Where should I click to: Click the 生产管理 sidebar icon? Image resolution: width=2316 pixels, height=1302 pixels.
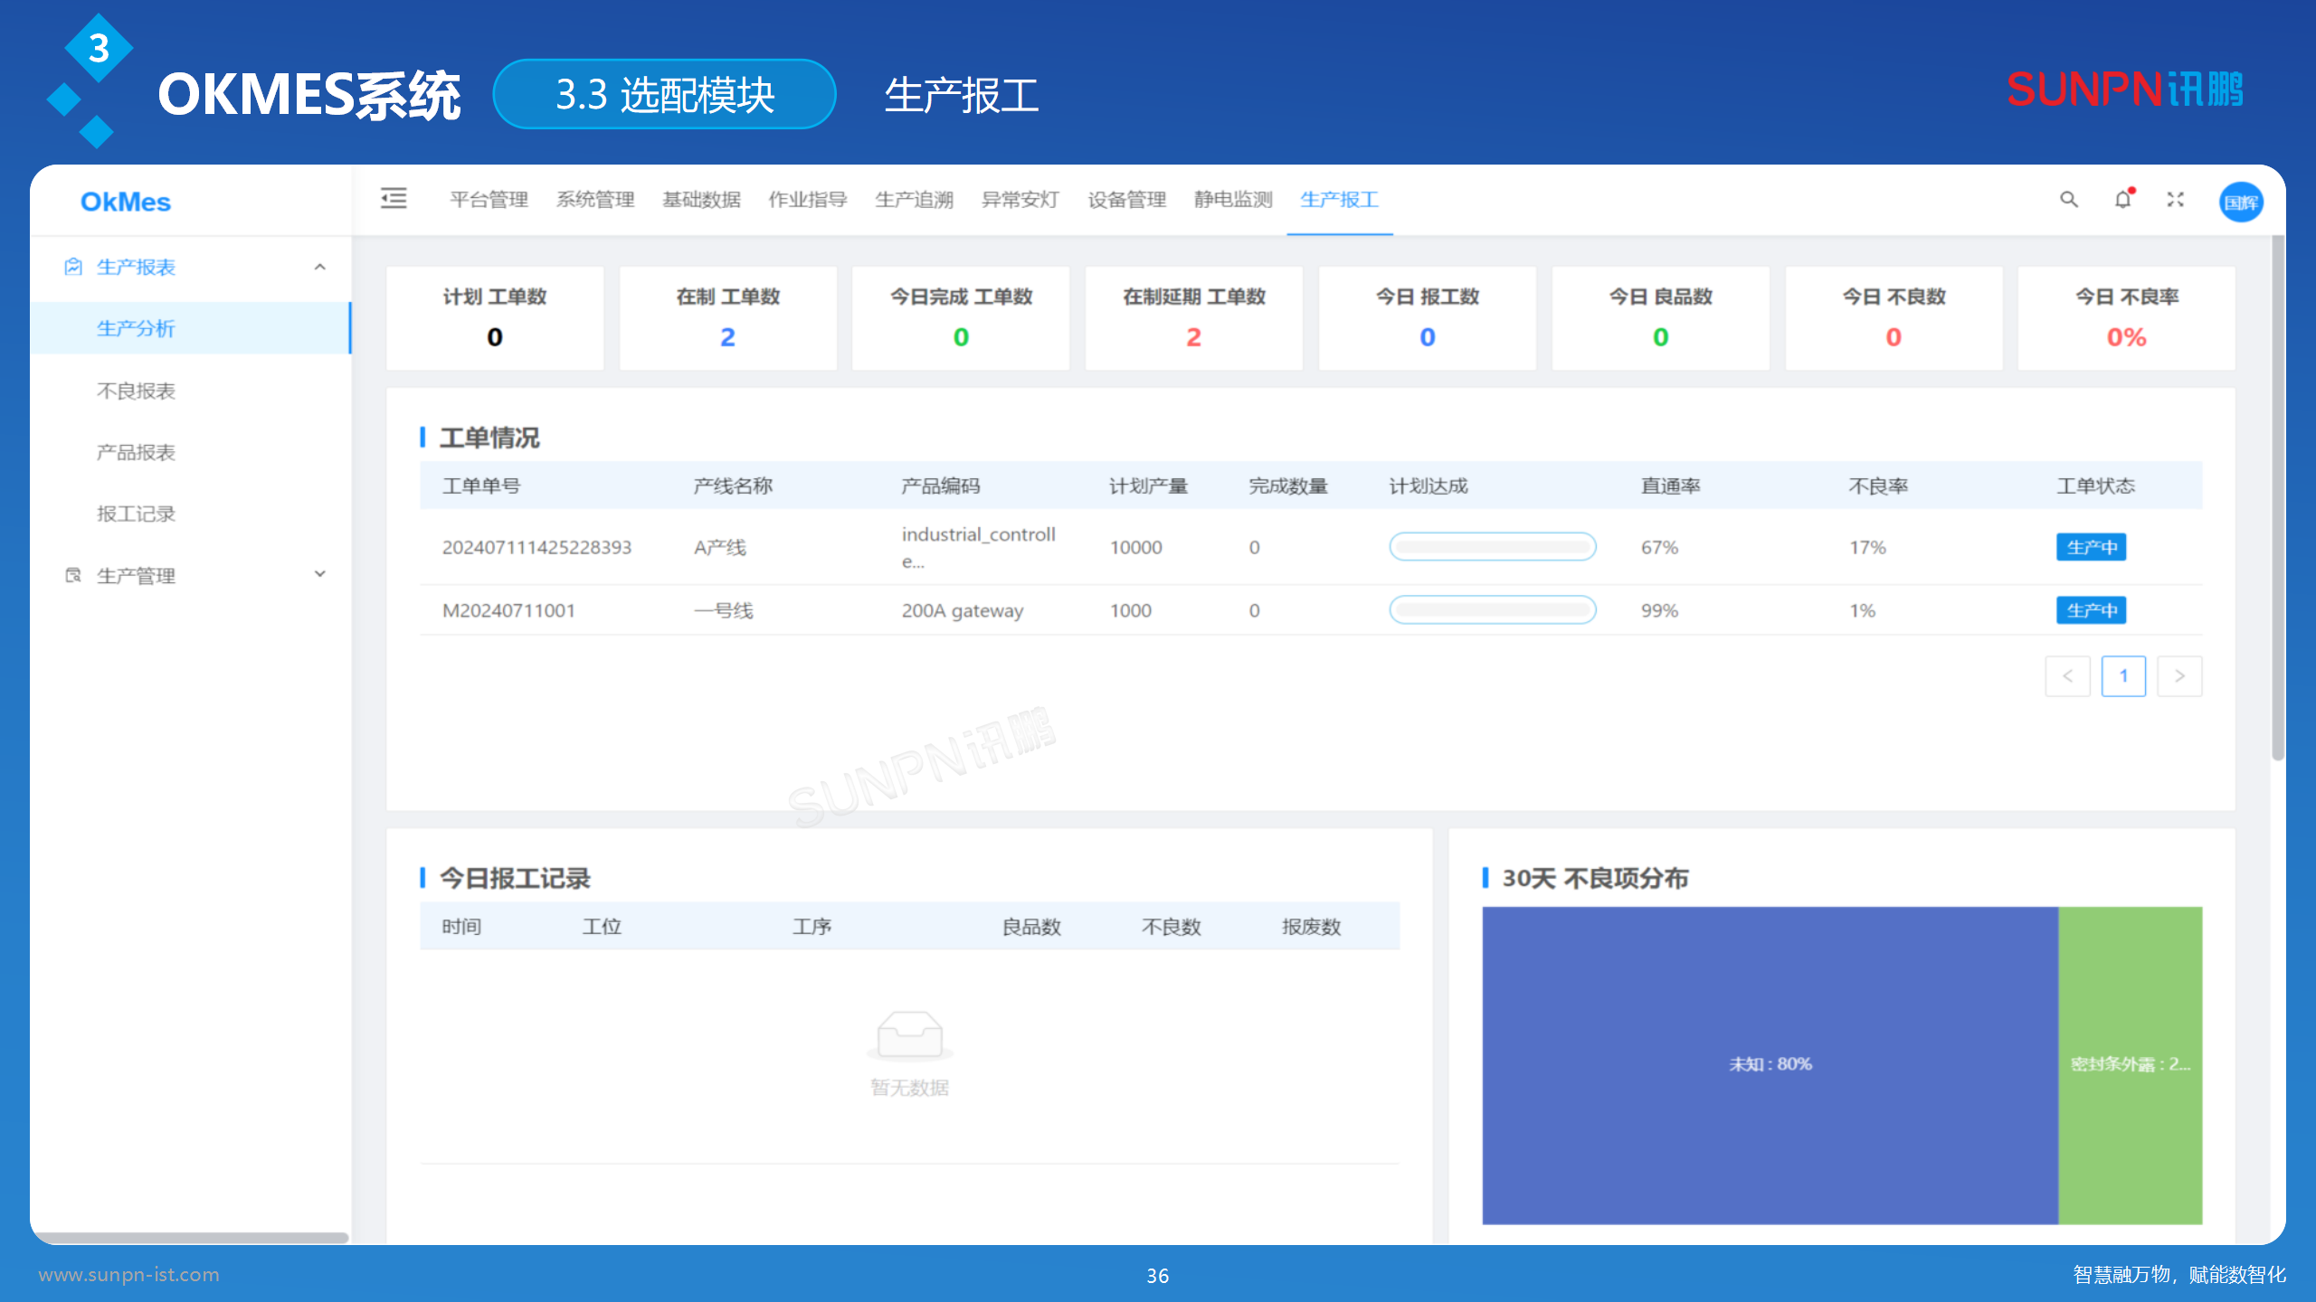(x=73, y=575)
